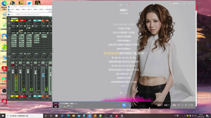
Task: Open input dropdown on first mixer channel
Action: (x=17, y=18)
